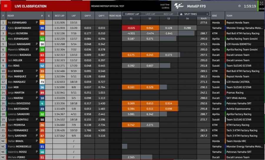Click rider number badge 88

pos(42,34)
